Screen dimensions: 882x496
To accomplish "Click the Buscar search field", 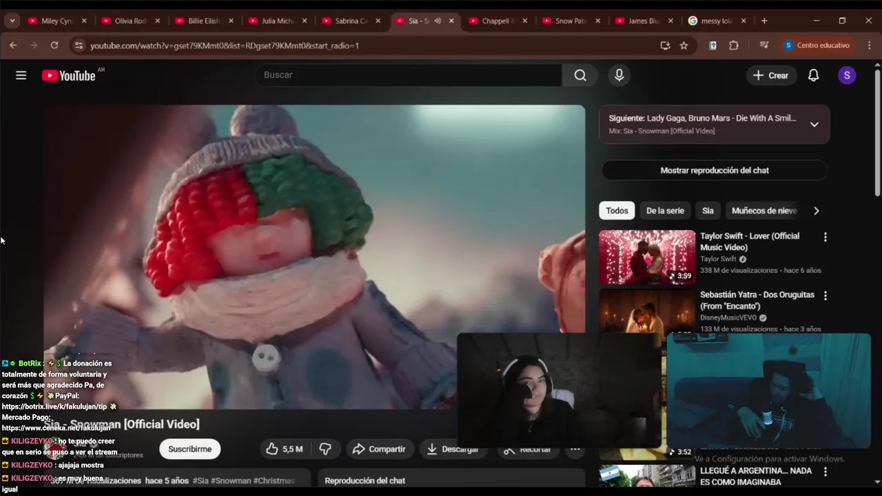I will 409,75.
